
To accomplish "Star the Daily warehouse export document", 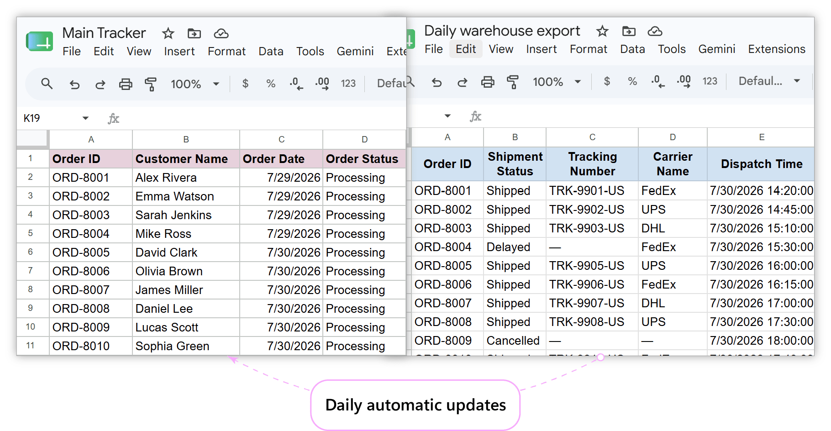I will [x=602, y=31].
